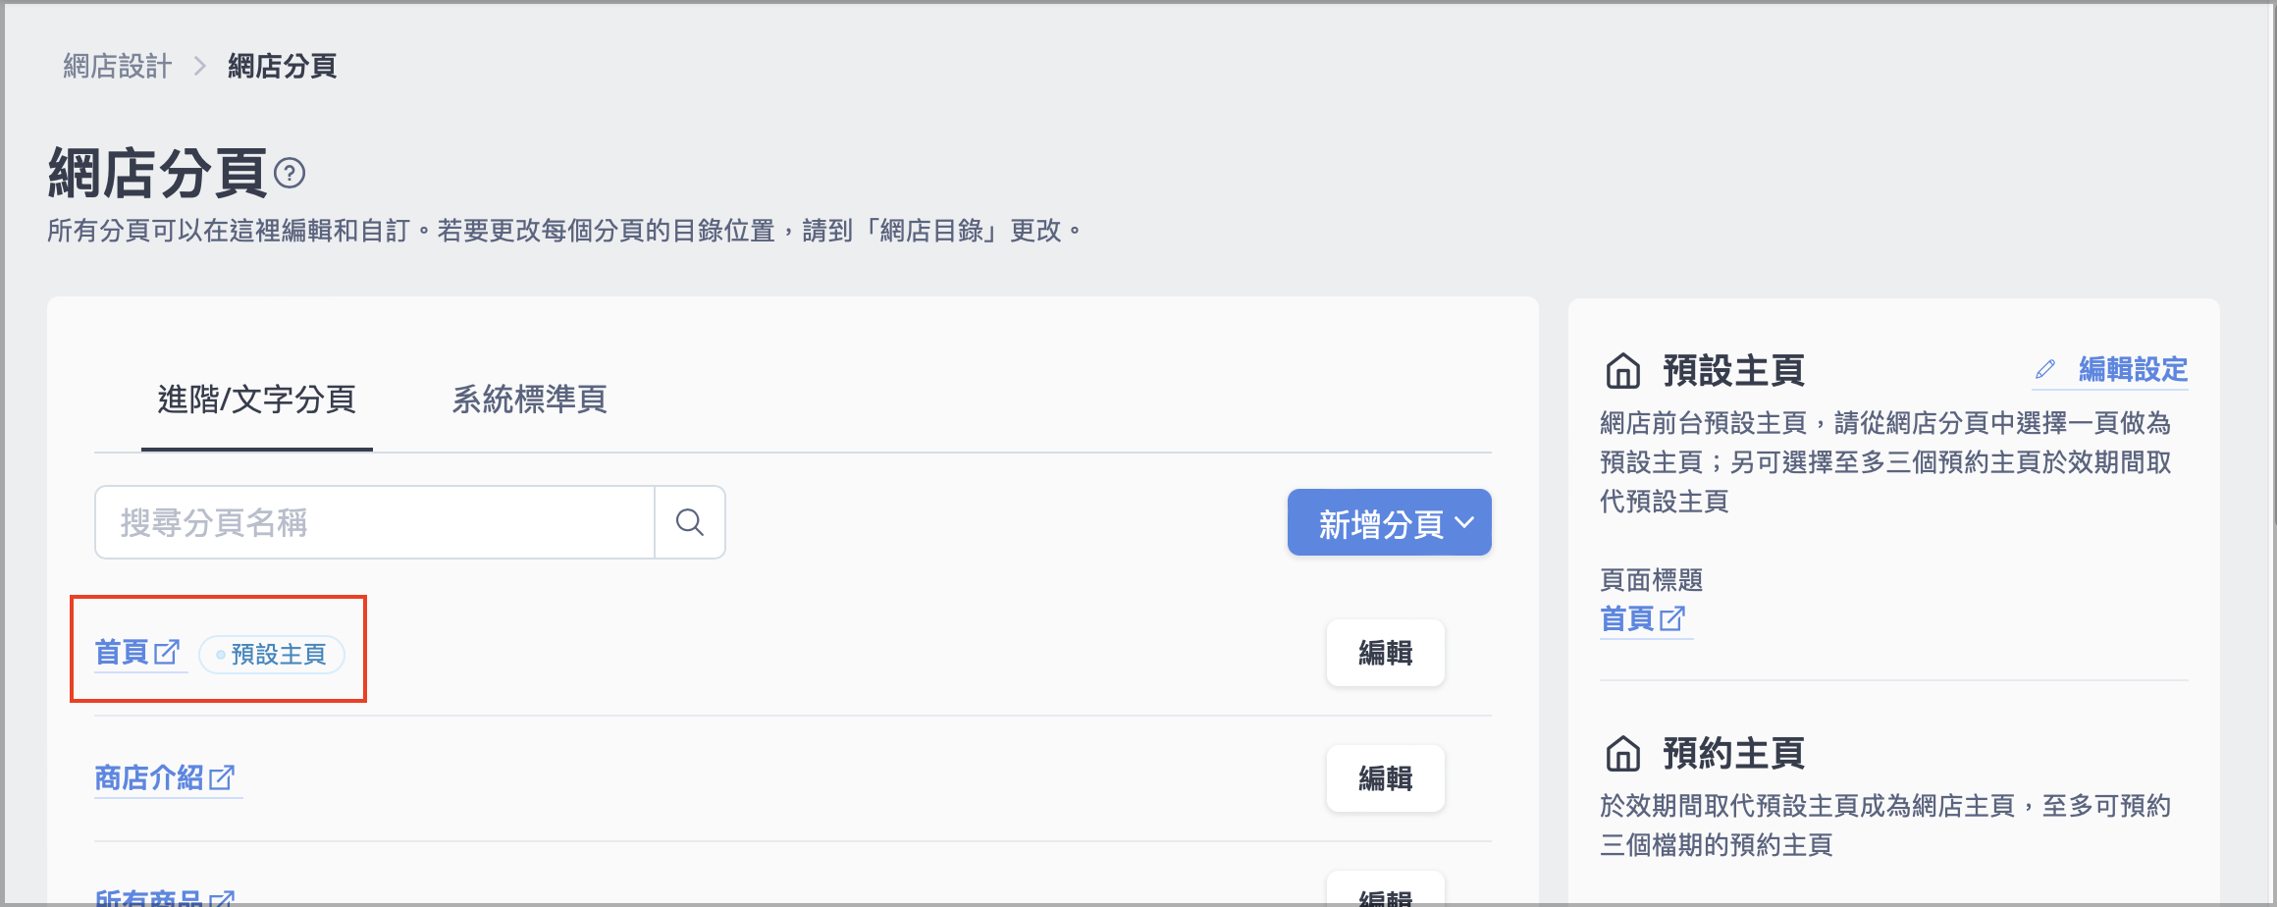Click 編輯 button for the 首頁 row
Image resolution: width=2277 pixels, height=907 pixels.
pyautogui.click(x=1386, y=653)
